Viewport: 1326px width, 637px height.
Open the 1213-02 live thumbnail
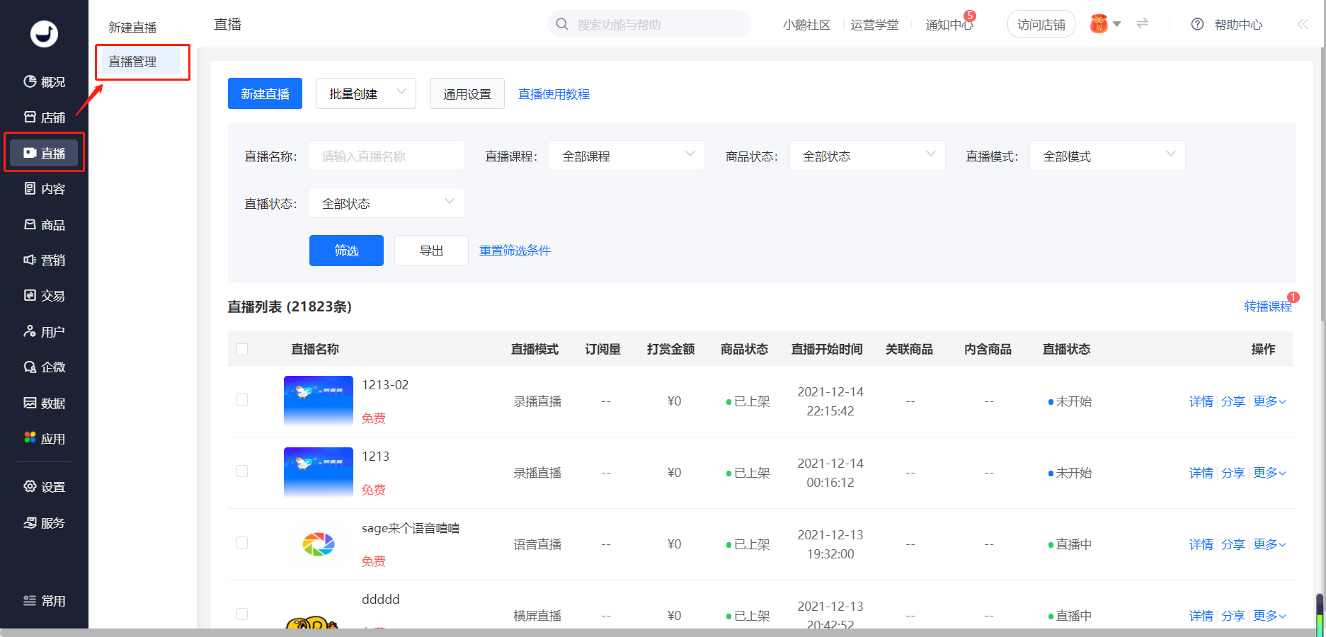click(319, 401)
